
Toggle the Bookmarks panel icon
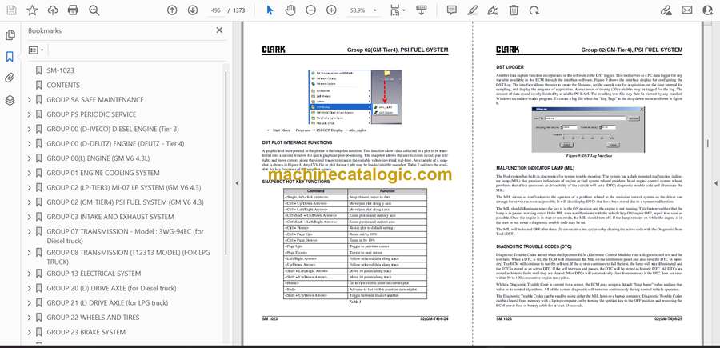coord(10,57)
